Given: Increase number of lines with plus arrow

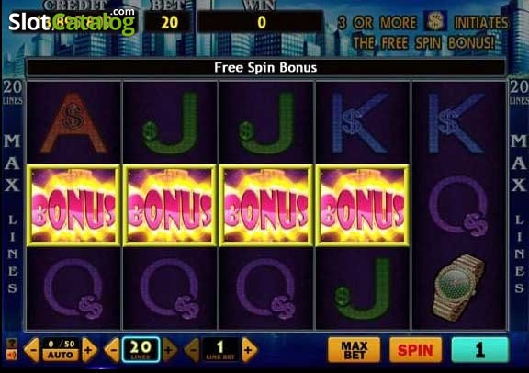Looking at the screenshot, I should [x=169, y=350].
